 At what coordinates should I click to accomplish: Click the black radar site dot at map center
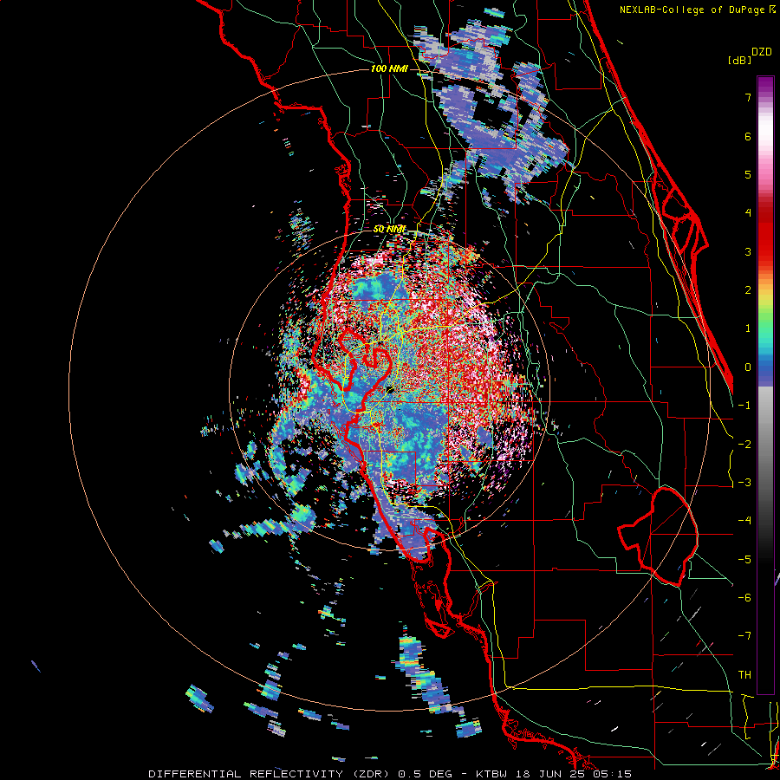point(390,390)
